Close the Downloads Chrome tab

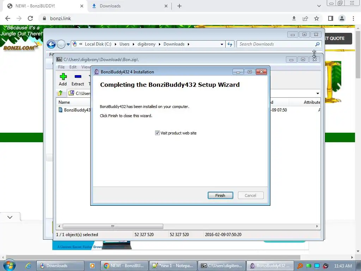tap(166, 6)
